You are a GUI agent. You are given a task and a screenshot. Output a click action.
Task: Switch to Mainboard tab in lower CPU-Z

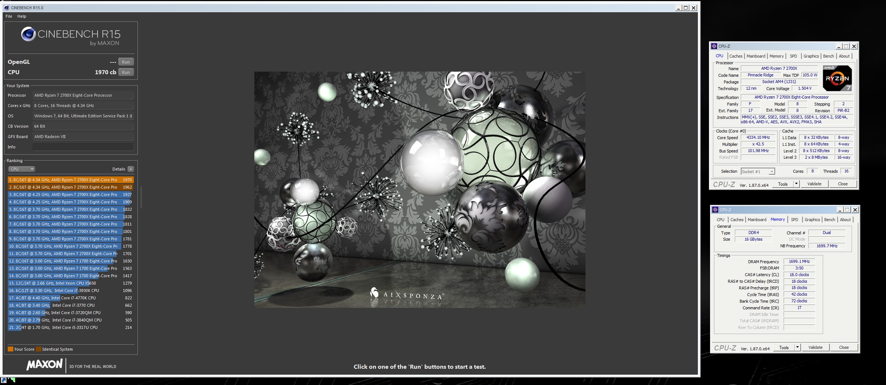tap(757, 220)
